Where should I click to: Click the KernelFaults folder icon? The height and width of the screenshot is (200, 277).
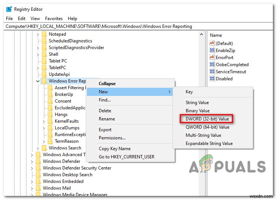[50, 121]
